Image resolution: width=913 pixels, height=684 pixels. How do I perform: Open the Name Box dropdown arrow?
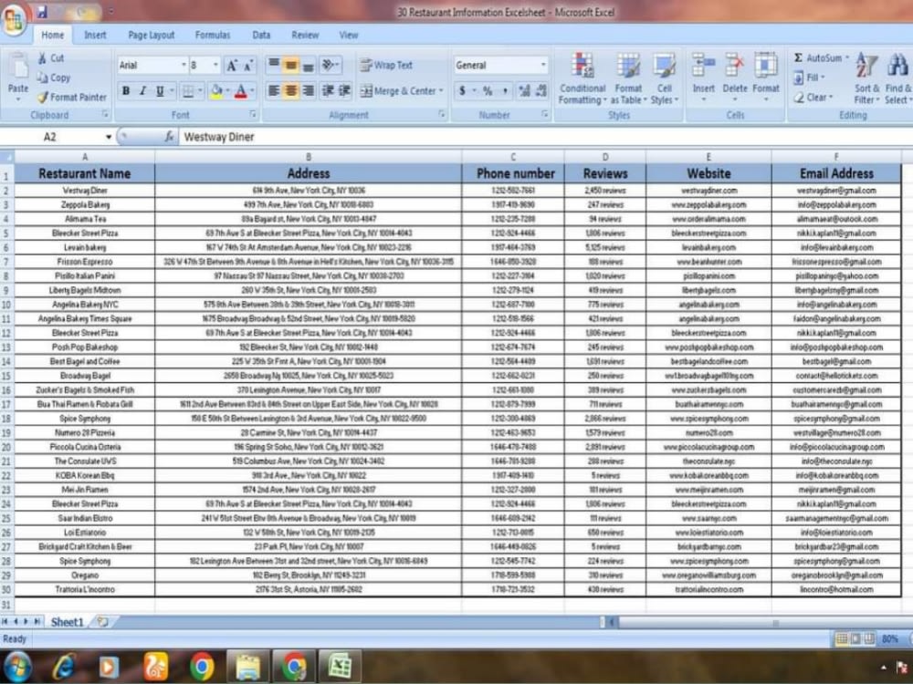(109, 137)
